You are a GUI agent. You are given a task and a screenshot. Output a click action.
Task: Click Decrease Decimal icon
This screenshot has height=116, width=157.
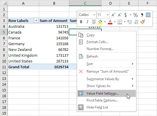coord(136,22)
